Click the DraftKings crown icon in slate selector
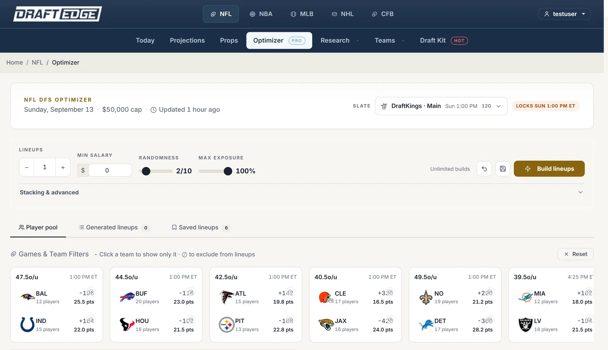The image size is (608, 350). 384,106
